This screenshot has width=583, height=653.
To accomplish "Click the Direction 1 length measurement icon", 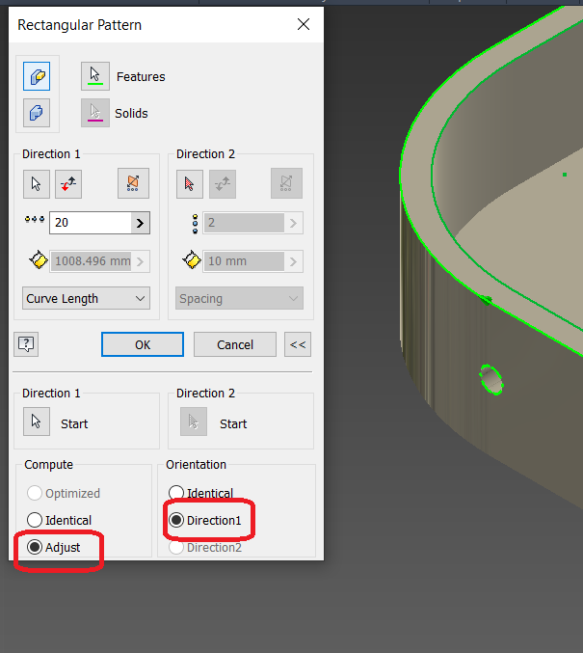I will [x=39, y=260].
